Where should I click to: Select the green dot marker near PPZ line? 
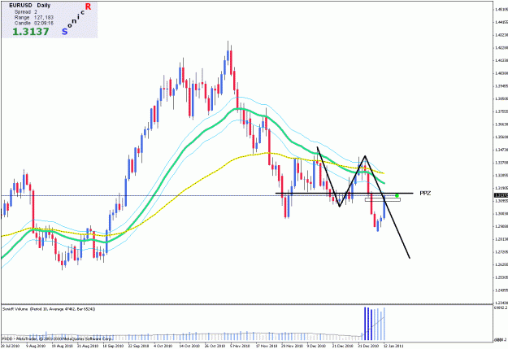pyautogui.click(x=397, y=195)
